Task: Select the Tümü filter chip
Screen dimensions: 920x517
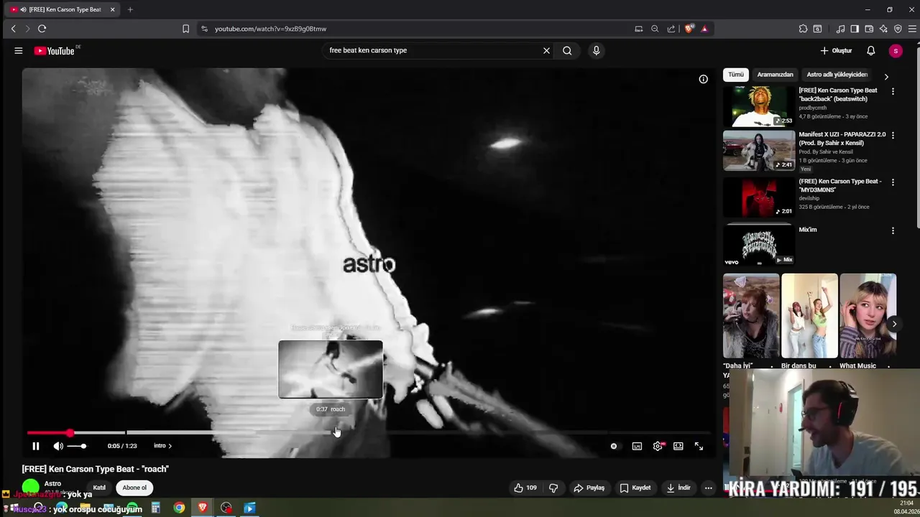Action: [x=736, y=75]
